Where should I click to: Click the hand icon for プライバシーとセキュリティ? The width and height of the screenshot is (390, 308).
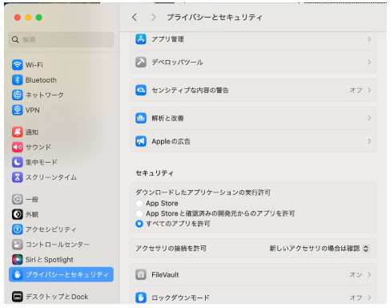(x=18, y=274)
